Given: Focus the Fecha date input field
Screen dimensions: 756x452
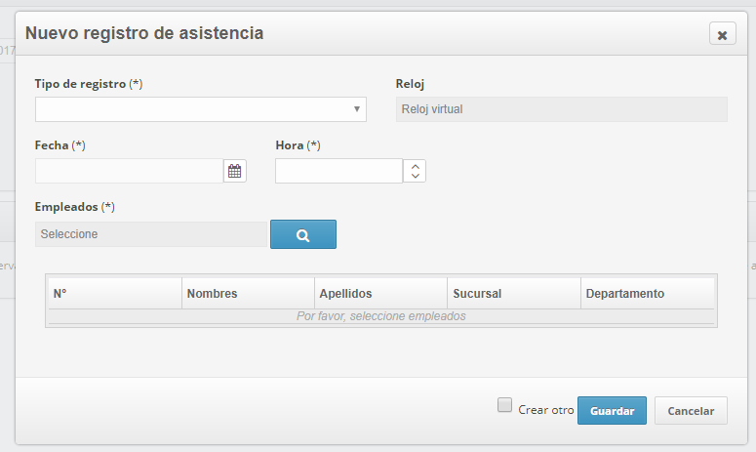Looking at the screenshot, I should point(129,171).
